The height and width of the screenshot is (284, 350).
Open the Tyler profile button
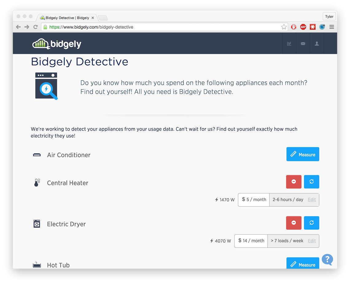329,17
